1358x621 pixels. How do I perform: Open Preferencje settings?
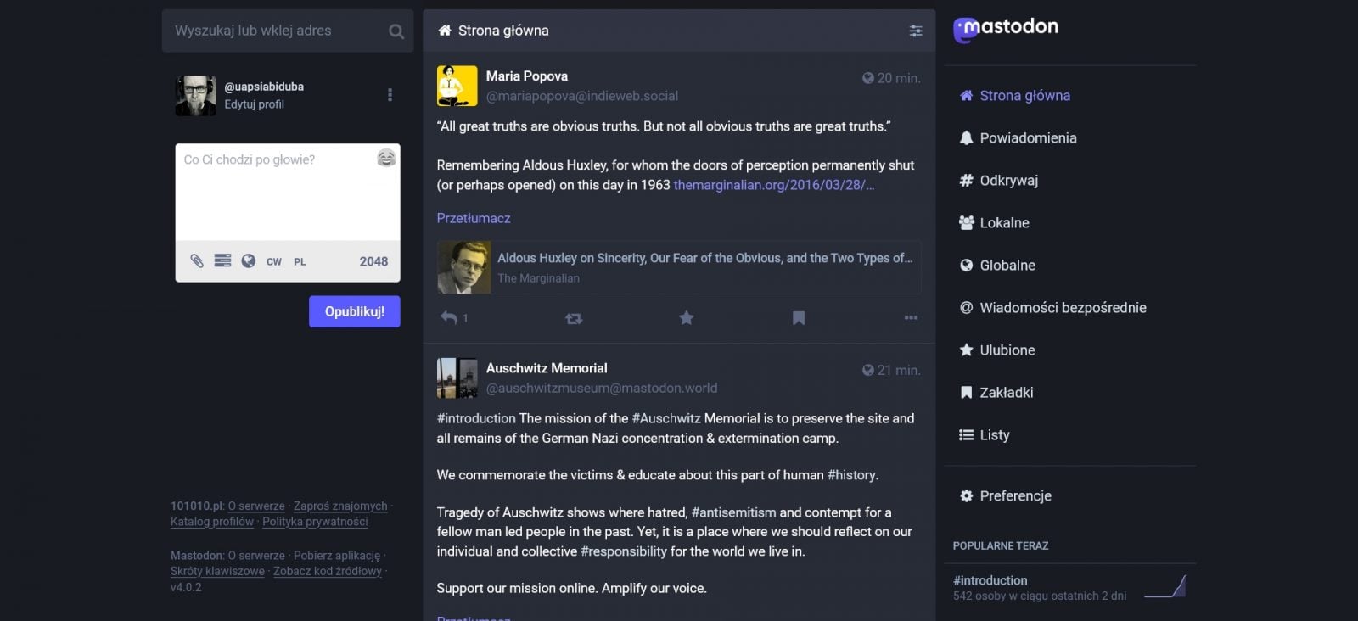(x=1005, y=496)
